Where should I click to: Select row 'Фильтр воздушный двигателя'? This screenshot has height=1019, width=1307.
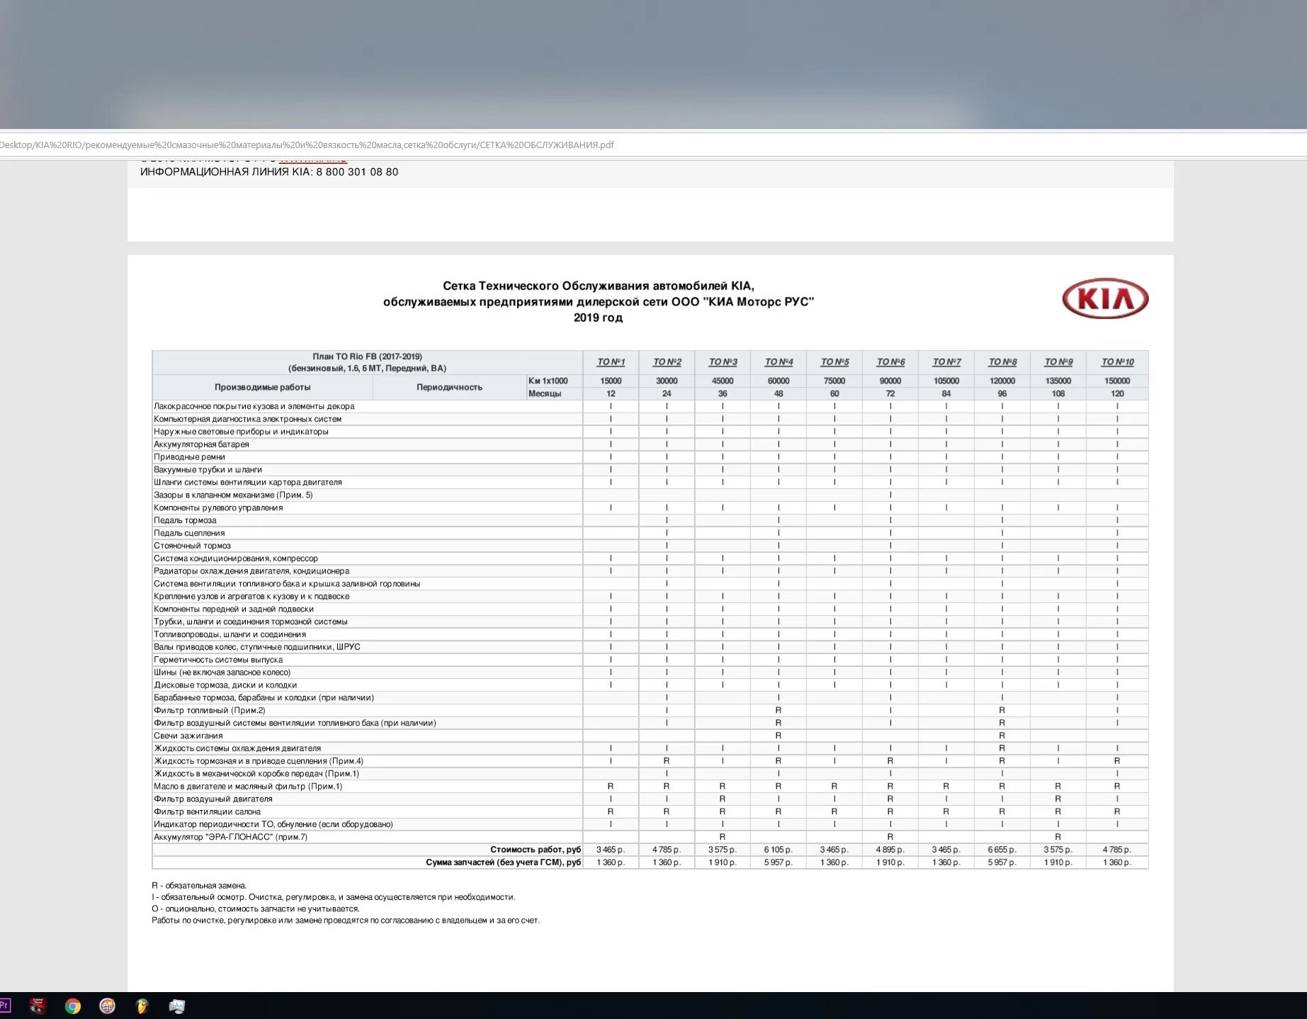pos(650,799)
